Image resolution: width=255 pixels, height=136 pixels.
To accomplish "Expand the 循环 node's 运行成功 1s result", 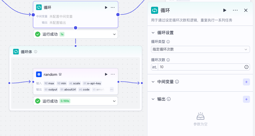I will [x=115, y=34].
